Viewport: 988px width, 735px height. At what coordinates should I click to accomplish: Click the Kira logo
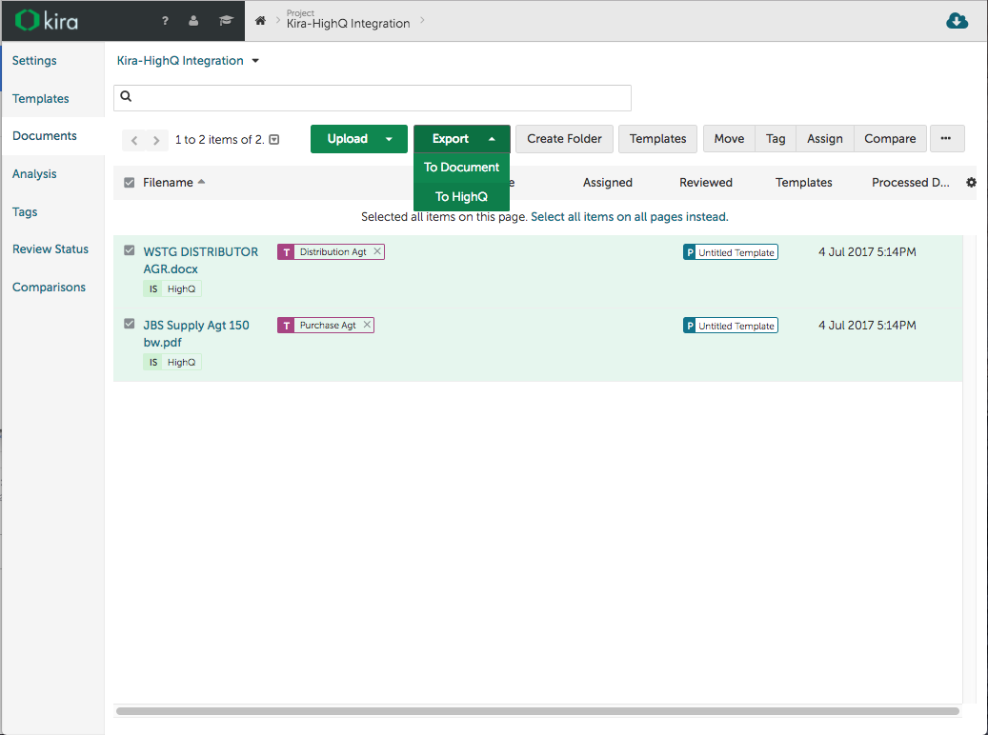point(47,21)
